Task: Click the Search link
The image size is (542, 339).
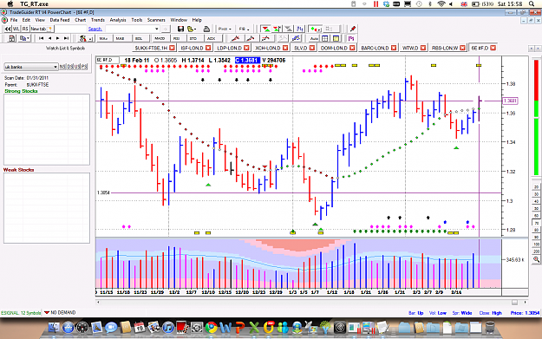Action: point(95,29)
